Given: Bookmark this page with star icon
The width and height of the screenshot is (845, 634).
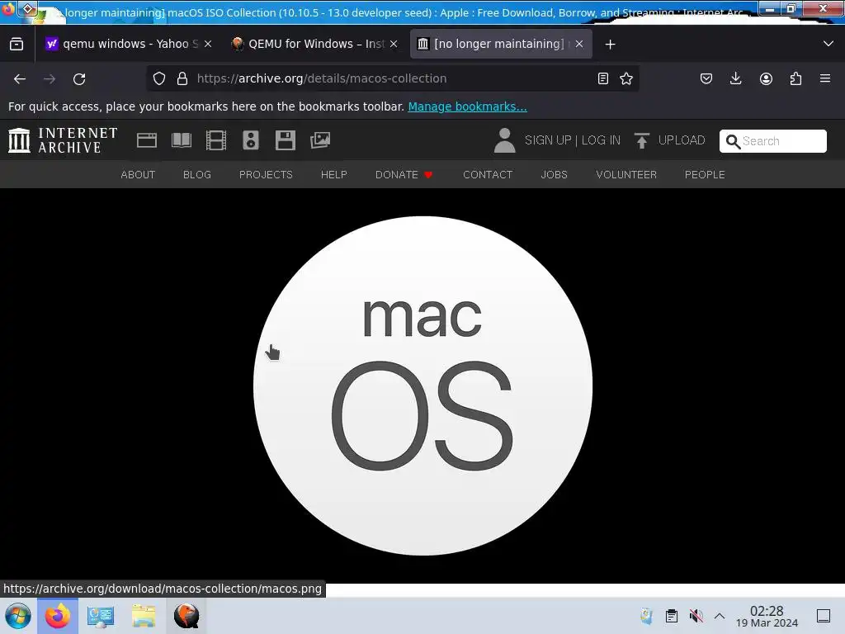Looking at the screenshot, I should [626, 78].
